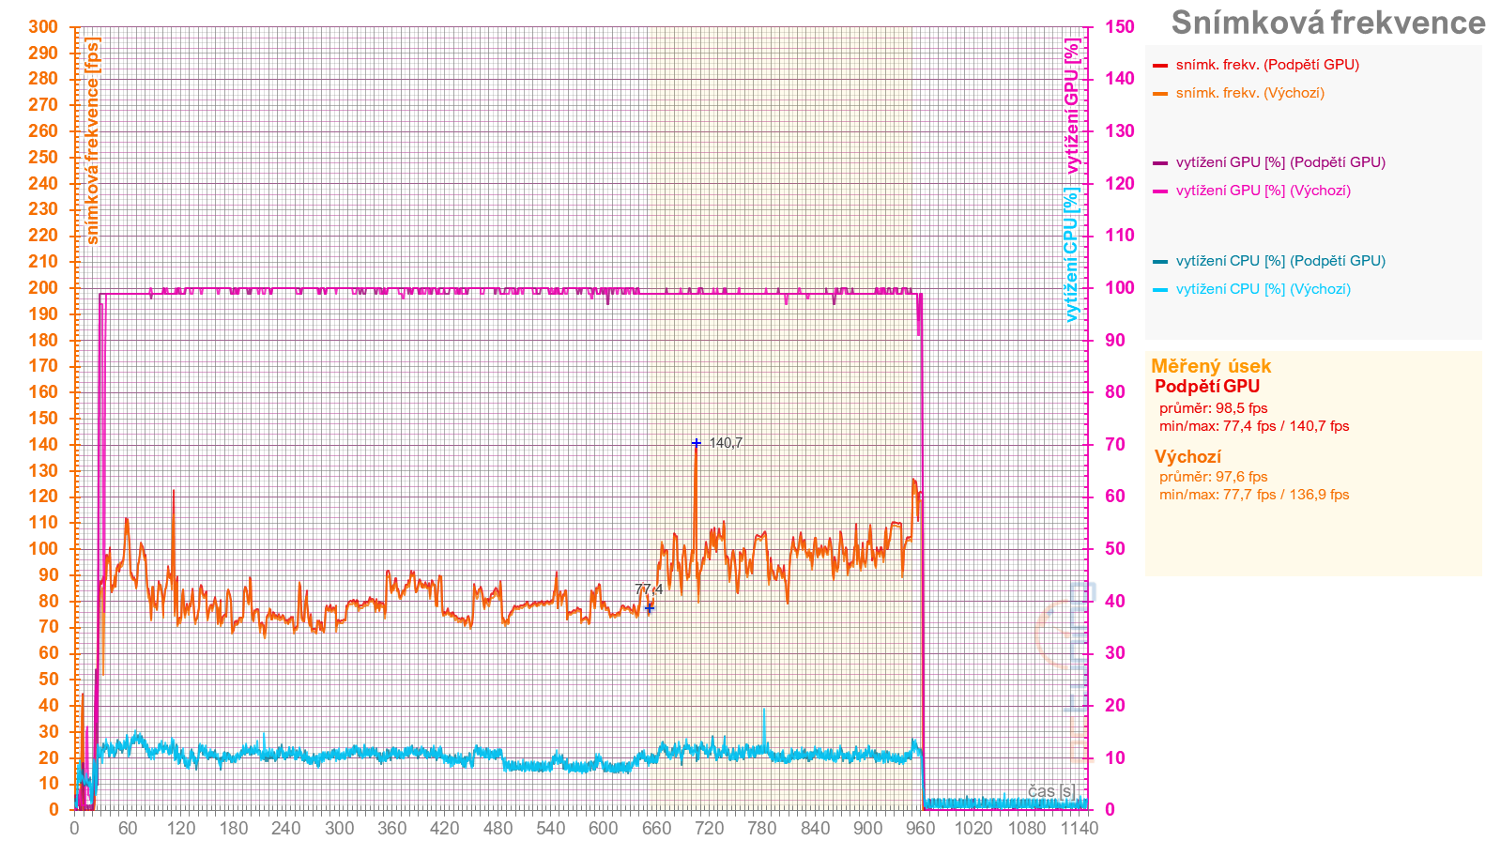Viewport: 1501px width, 841px height.
Task: Click the 660 tick on time axis
Action: pyautogui.click(x=656, y=828)
